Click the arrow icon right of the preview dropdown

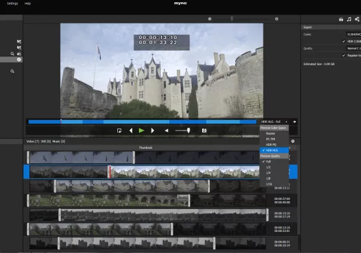[x=294, y=122]
